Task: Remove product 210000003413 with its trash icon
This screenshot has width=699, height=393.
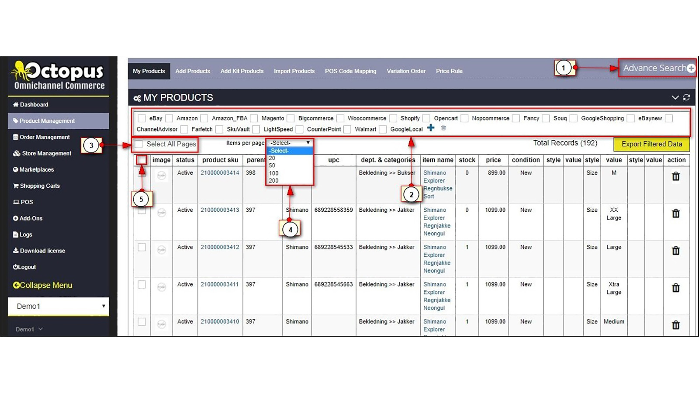Action: pyautogui.click(x=675, y=214)
